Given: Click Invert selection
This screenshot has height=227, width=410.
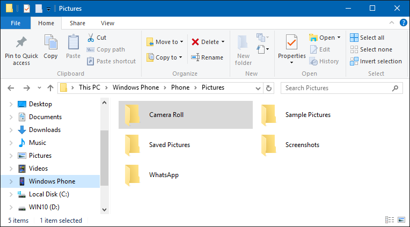Looking at the screenshot, I should click(x=376, y=61).
